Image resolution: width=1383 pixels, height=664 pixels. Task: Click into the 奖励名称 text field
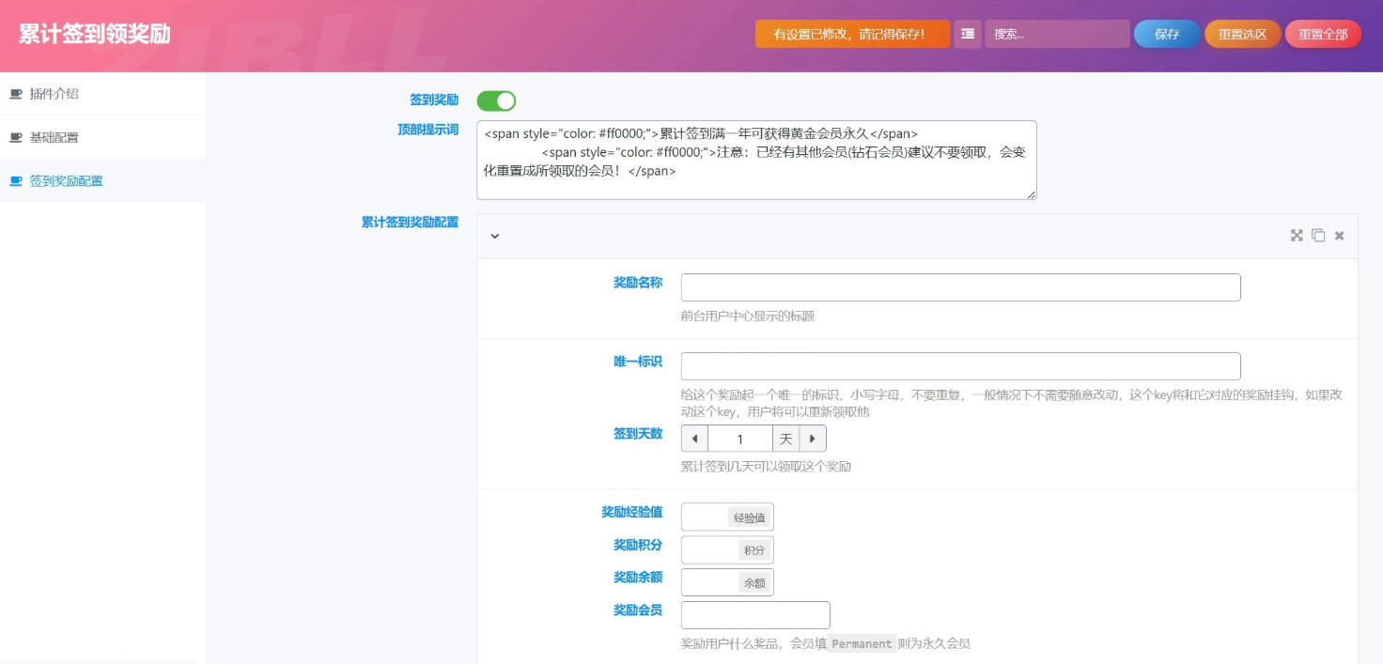pos(960,287)
